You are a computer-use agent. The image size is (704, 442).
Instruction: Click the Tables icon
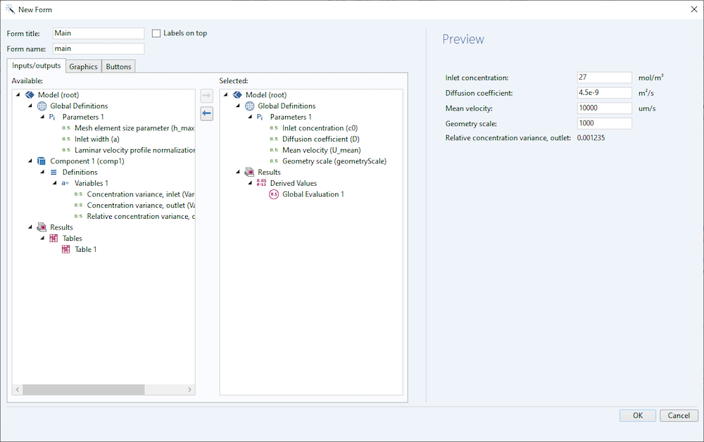click(x=54, y=239)
